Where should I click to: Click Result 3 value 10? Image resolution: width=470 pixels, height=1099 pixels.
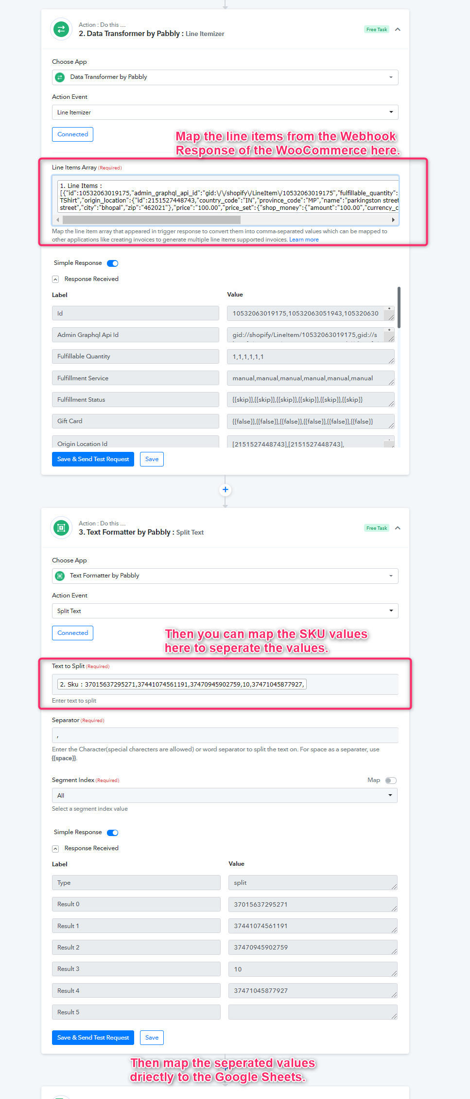pos(313,969)
